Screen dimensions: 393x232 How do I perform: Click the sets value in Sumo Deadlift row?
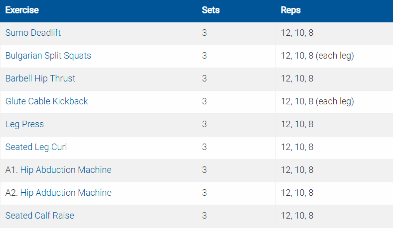click(x=205, y=33)
